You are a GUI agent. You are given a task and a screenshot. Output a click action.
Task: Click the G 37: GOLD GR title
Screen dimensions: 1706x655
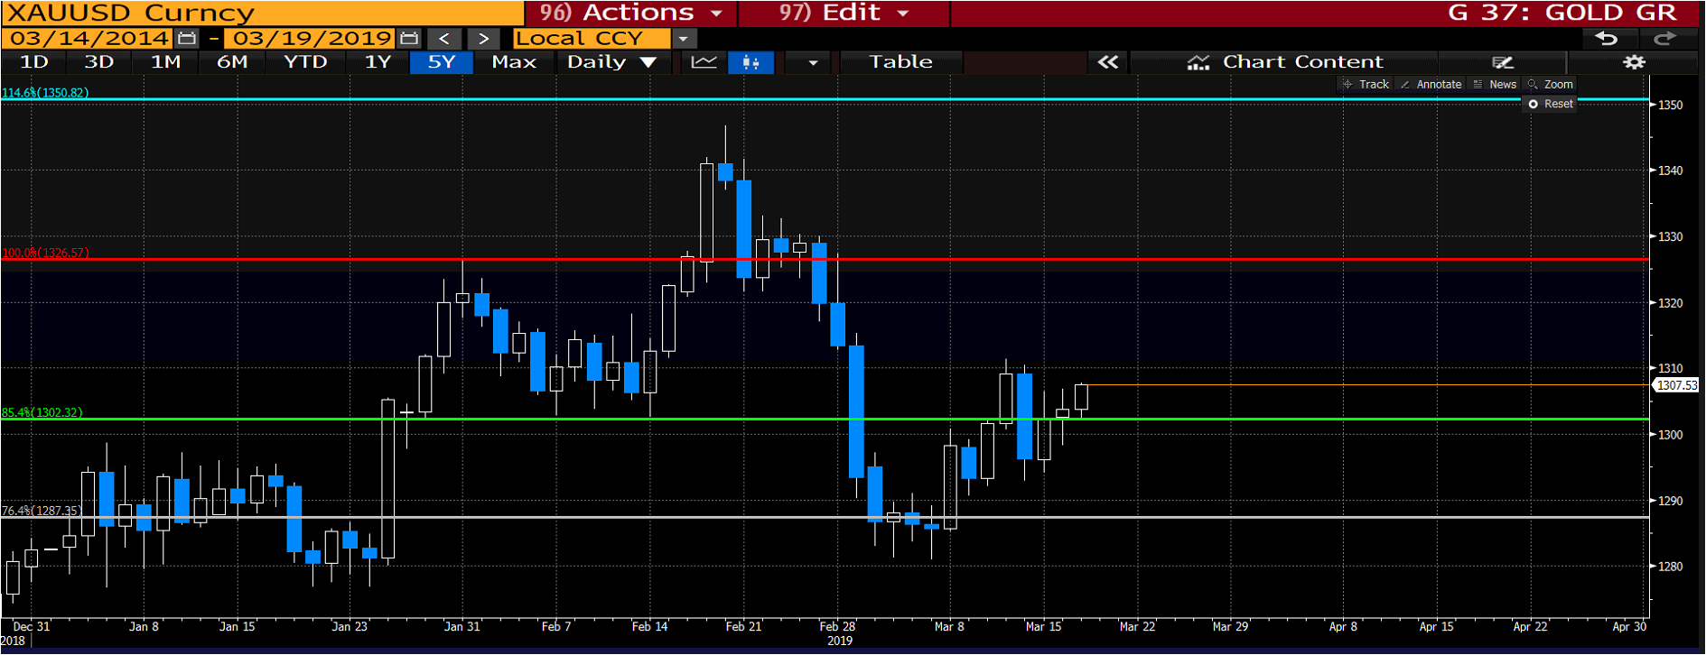[1562, 13]
